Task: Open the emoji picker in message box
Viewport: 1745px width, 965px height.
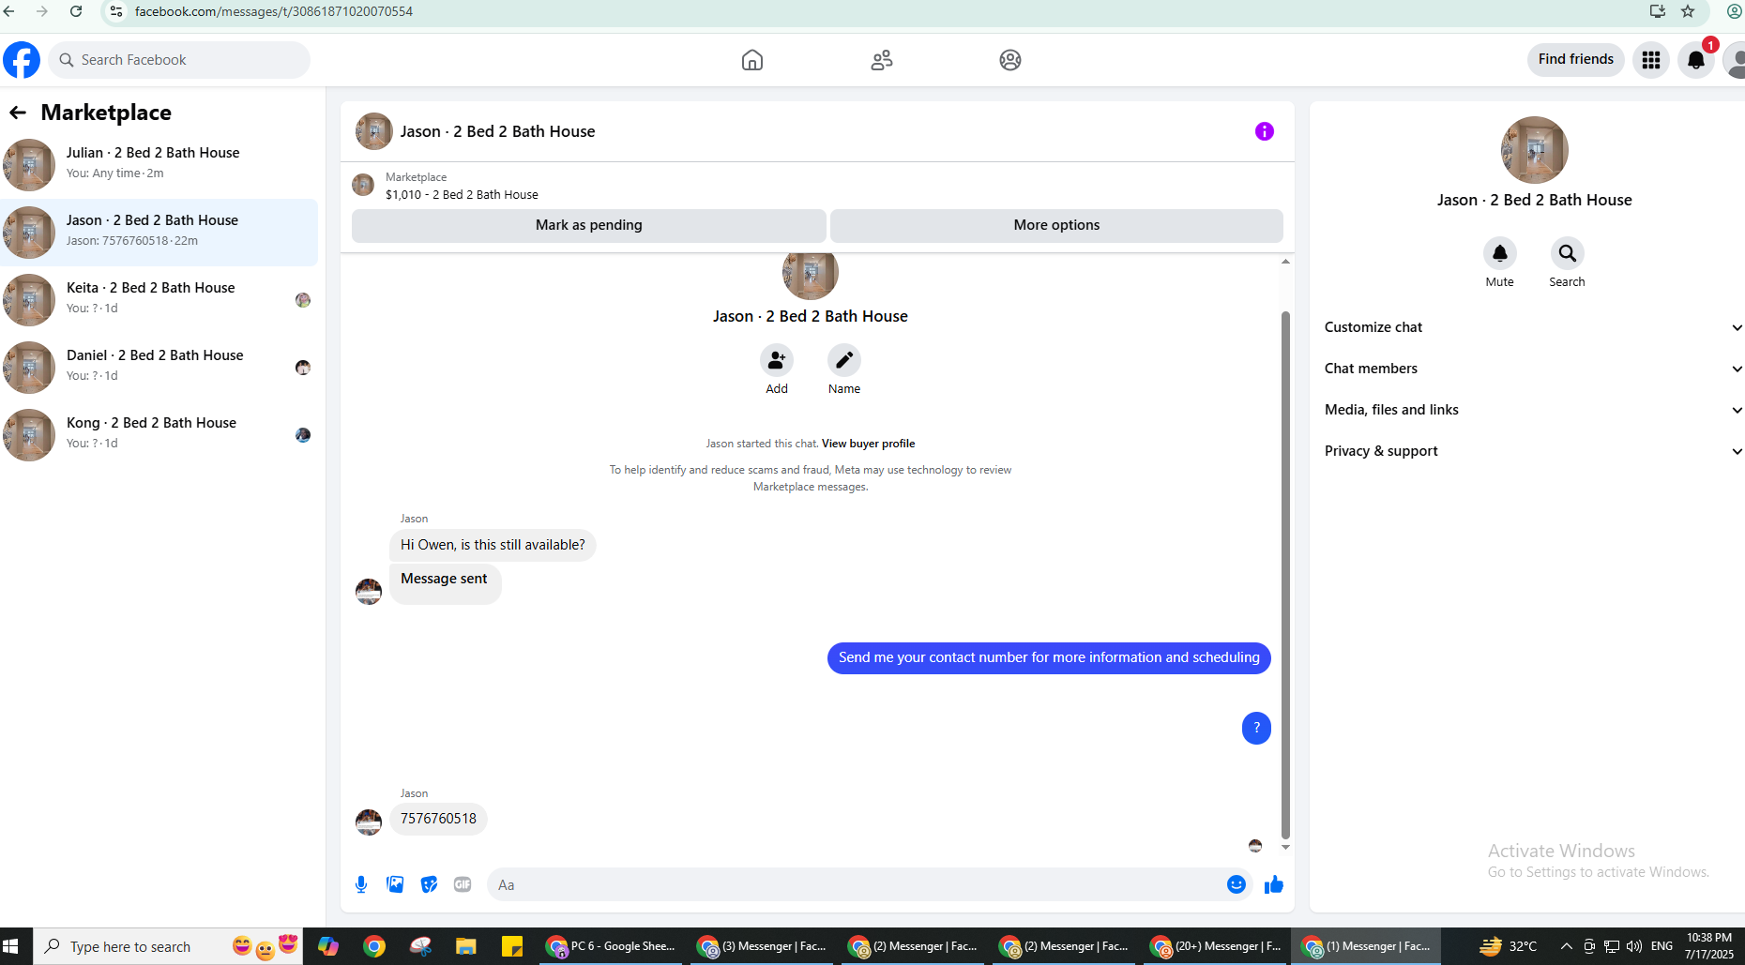Action: pos(1237,884)
